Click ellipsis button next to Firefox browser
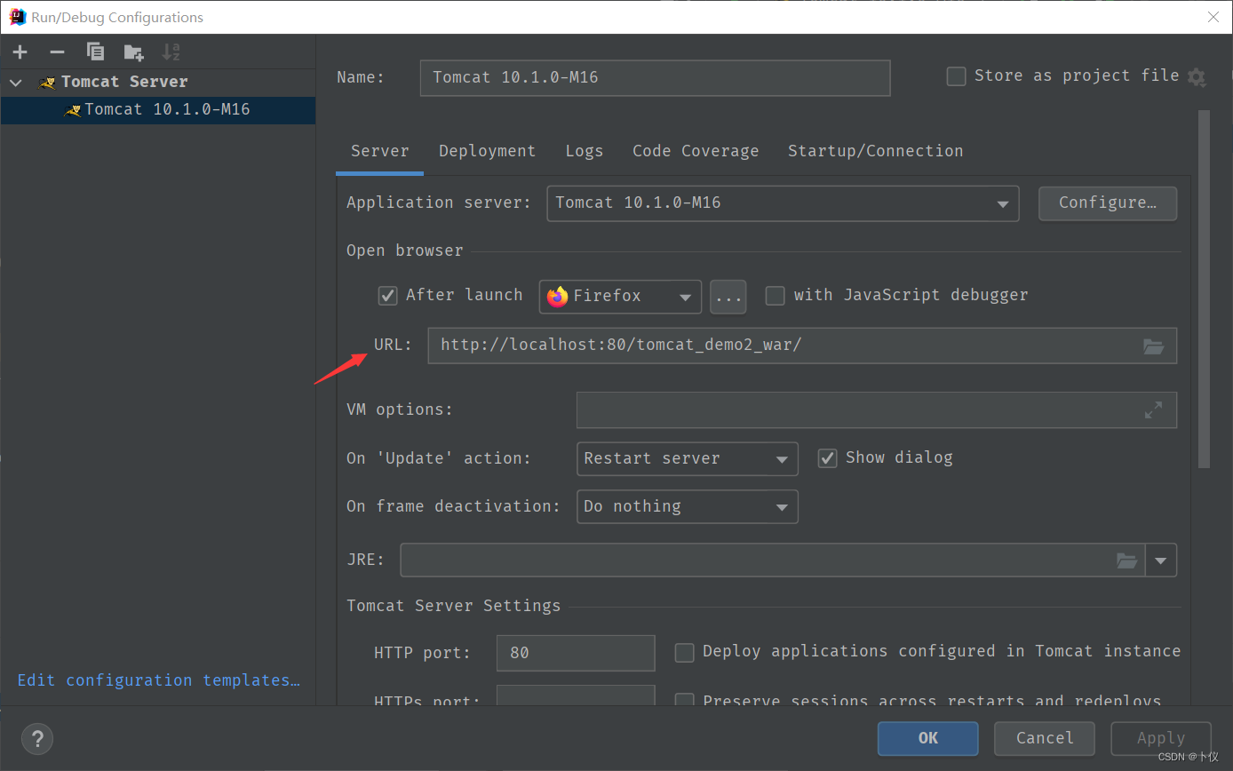The image size is (1233, 771). pyautogui.click(x=728, y=298)
